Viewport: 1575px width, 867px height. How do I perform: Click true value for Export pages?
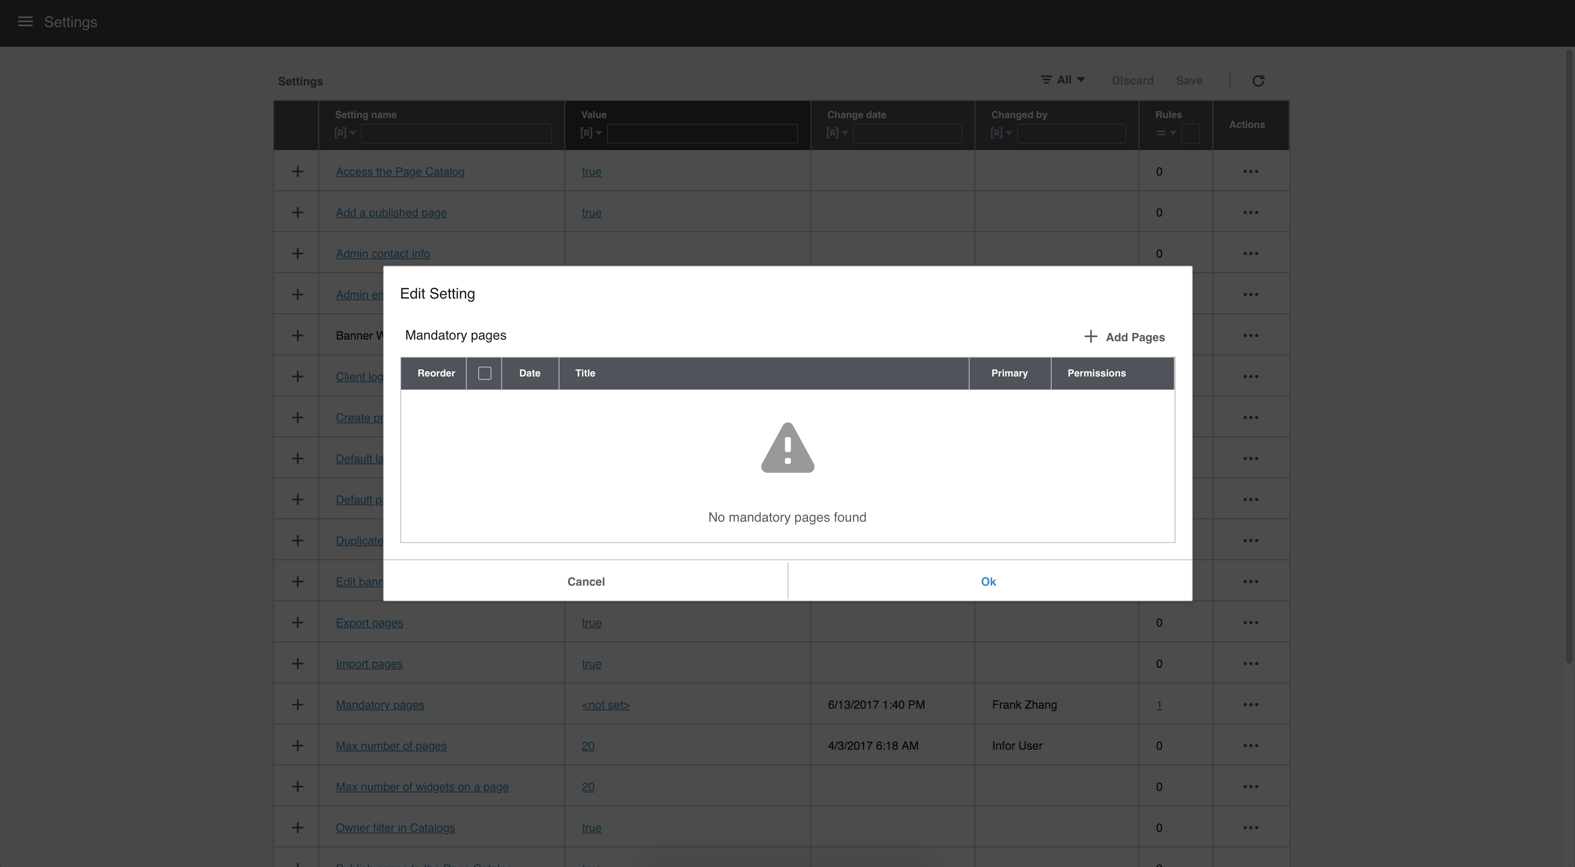click(x=591, y=623)
